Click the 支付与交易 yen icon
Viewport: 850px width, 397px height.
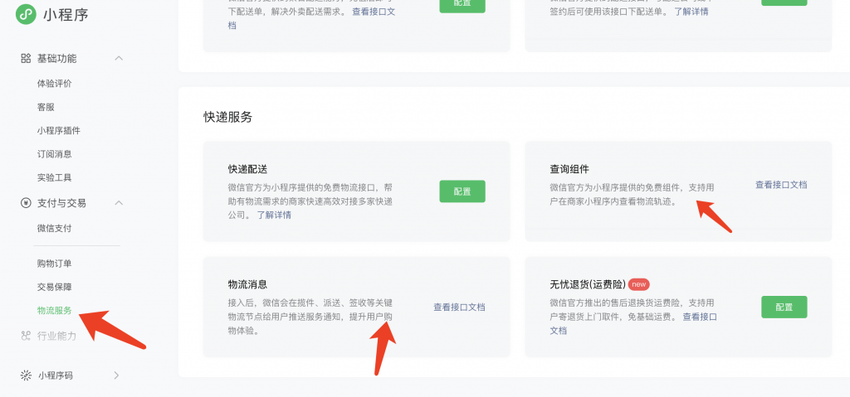tap(26, 203)
